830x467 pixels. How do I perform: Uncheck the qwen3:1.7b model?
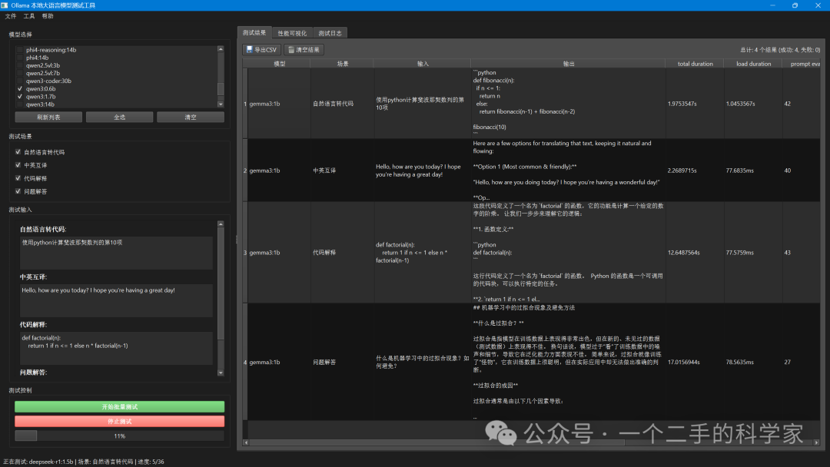coord(20,97)
